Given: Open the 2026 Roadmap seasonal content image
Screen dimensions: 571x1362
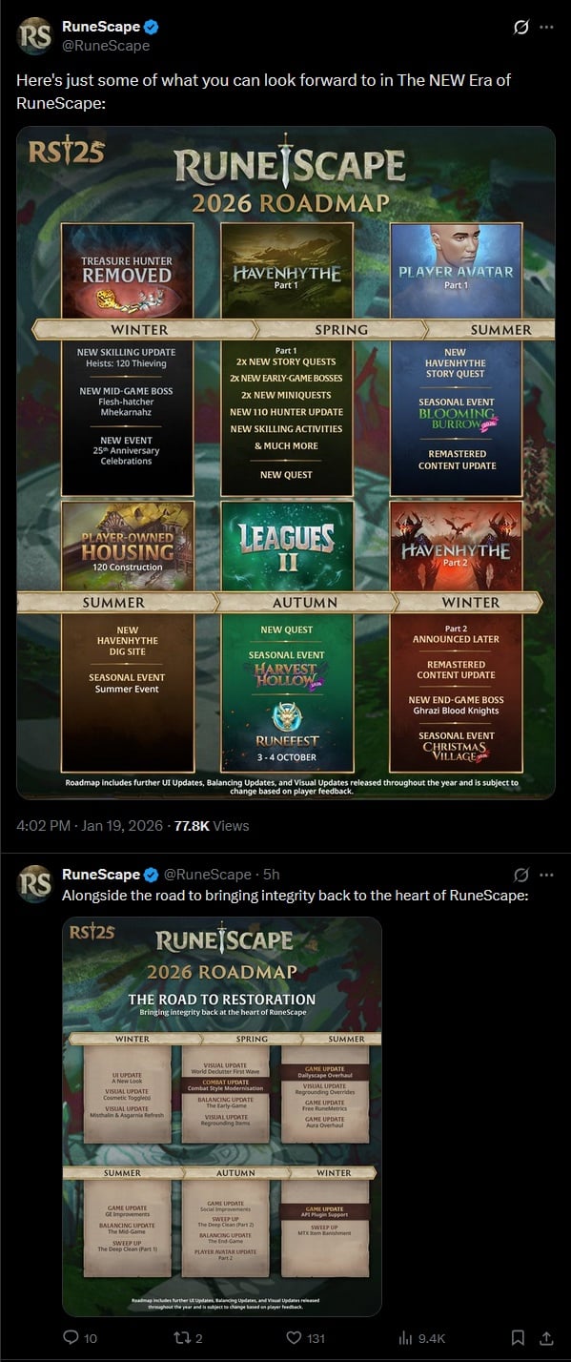Looking at the screenshot, I should pyautogui.click(x=286, y=463).
